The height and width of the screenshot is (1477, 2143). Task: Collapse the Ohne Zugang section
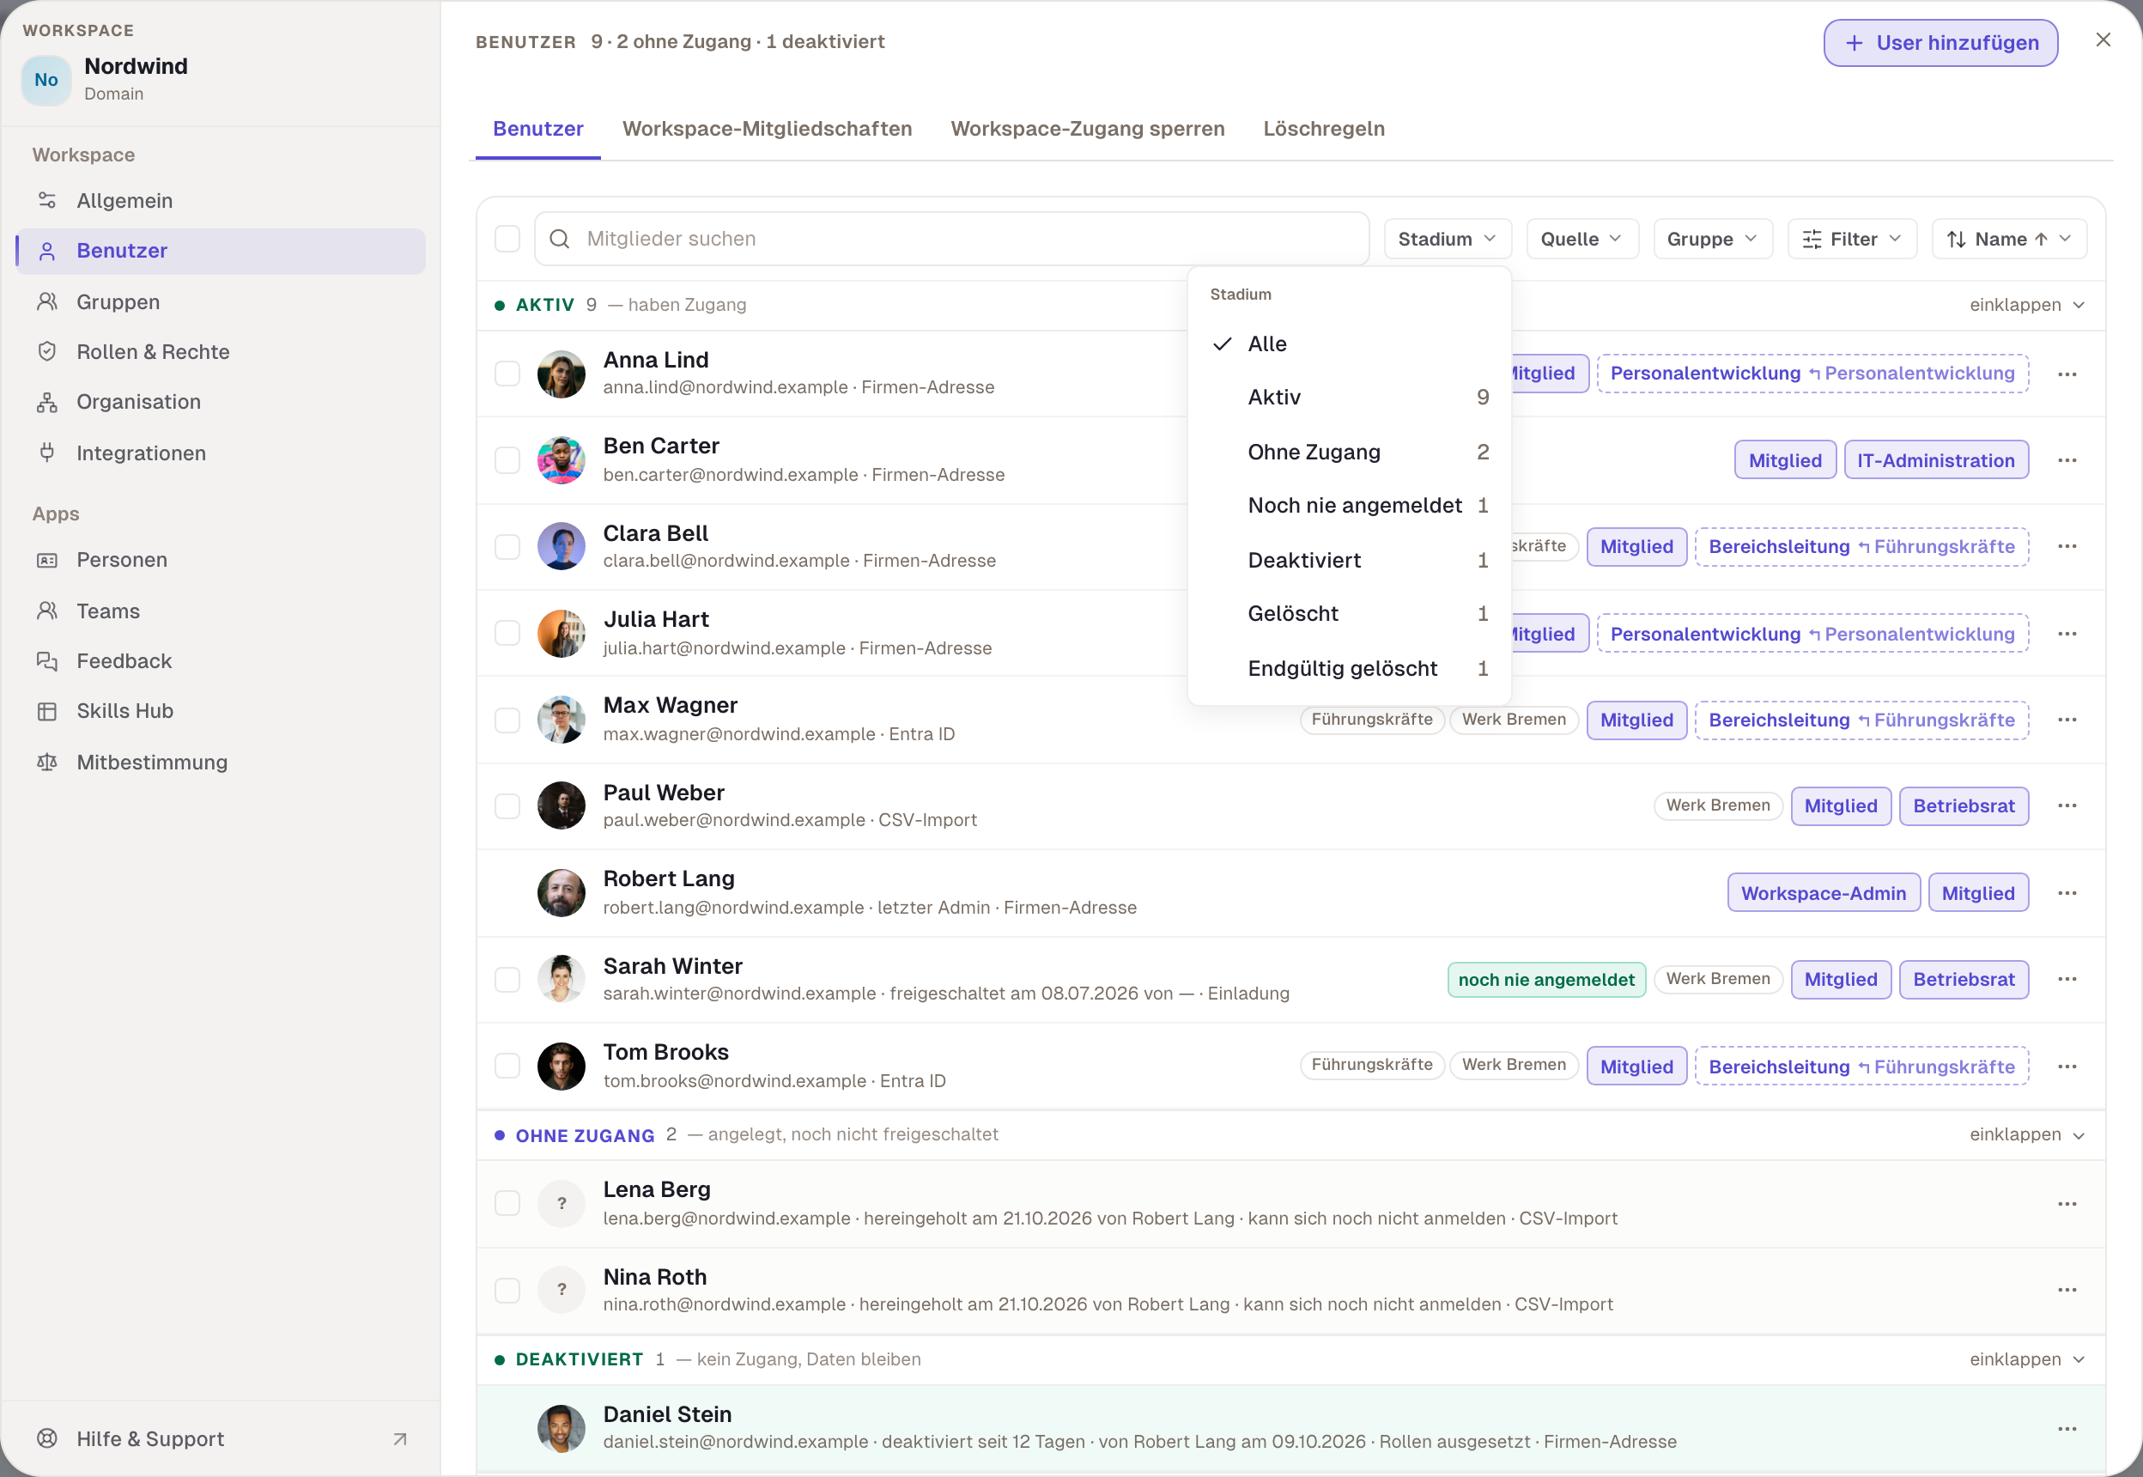pos(2026,1134)
